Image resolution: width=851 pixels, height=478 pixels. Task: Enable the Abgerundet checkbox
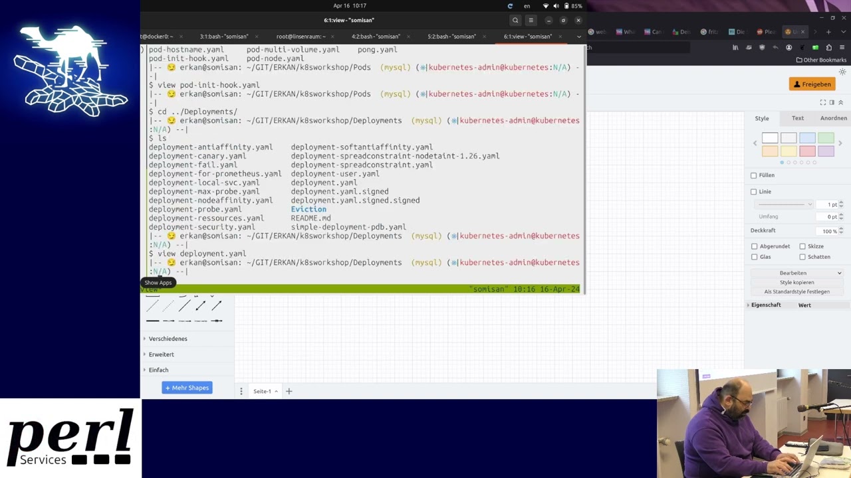[755, 246]
